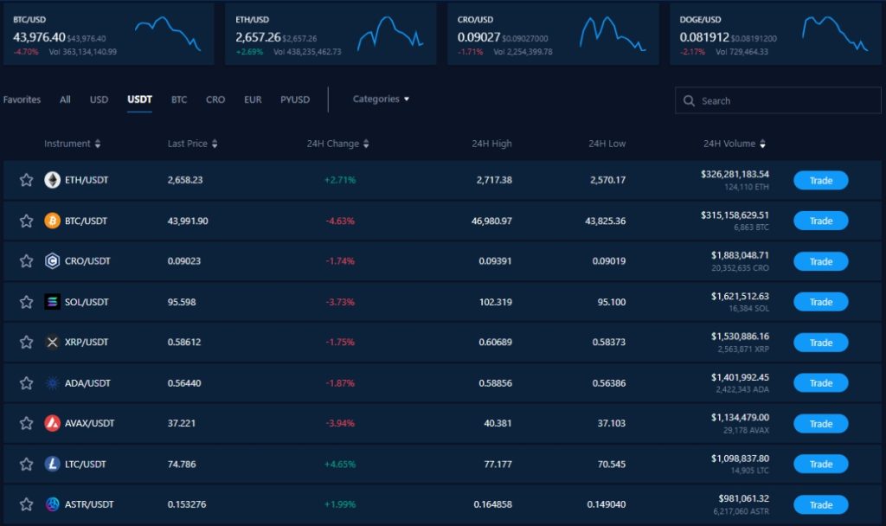Open the Categories dropdown
The image size is (886, 526).
click(x=380, y=99)
